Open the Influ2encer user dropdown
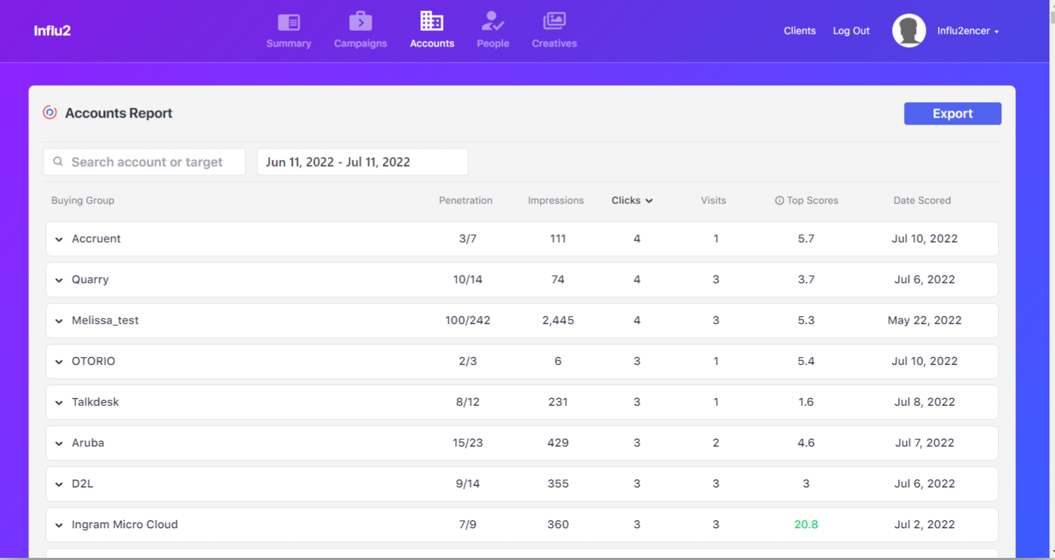The image size is (1055, 560). (968, 31)
